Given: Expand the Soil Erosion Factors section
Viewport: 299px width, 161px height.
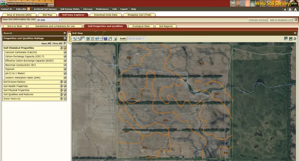Looking at the screenshot, I should 65,82.
